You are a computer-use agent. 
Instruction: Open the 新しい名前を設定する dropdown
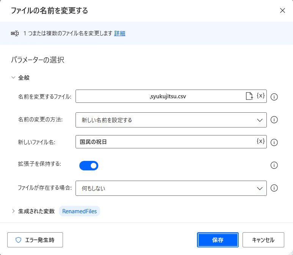pyautogui.click(x=171, y=120)
